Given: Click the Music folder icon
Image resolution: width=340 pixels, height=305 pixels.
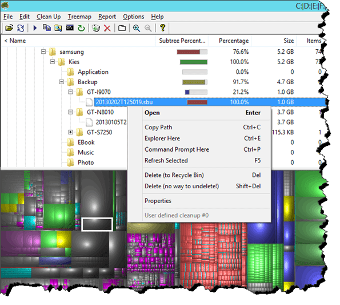Looking at the screenshot, I should point(70,152).
